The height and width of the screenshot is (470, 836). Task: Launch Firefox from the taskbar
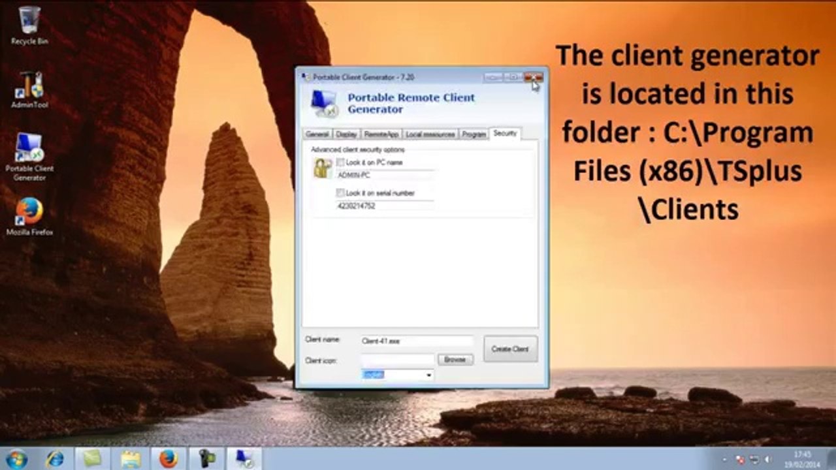click(169, 458)
